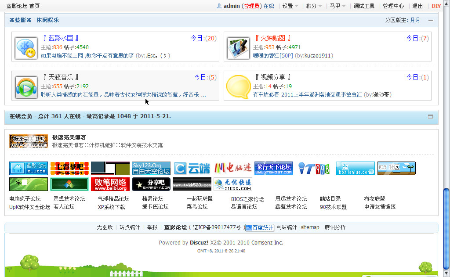Image resolution: width=450 pixels, height=277 pixels.
Task: Open 调试工具 in the top bar
Action: 364,6
